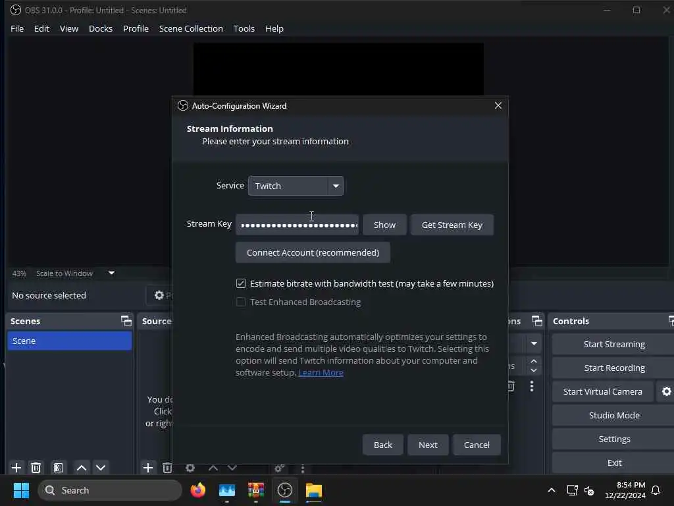Remove source with trash icon in Sources
The height and width of the screenshot is (506, 674).
[167, 468]
